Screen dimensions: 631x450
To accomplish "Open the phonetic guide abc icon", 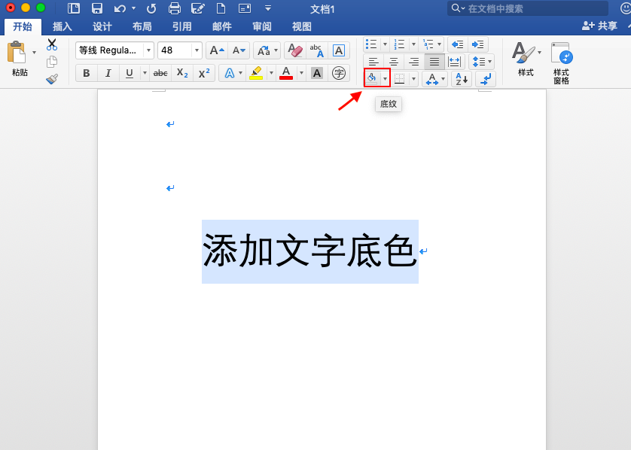I will [317, 50].
